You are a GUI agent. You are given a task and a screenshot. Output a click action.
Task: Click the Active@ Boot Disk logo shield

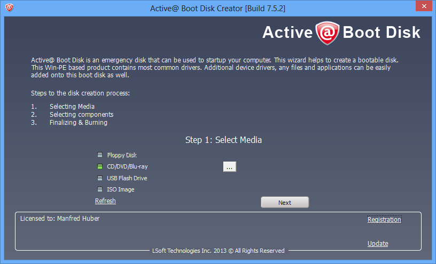pos(328,33)
